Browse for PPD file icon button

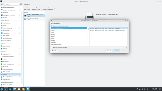tap(126, 48)
